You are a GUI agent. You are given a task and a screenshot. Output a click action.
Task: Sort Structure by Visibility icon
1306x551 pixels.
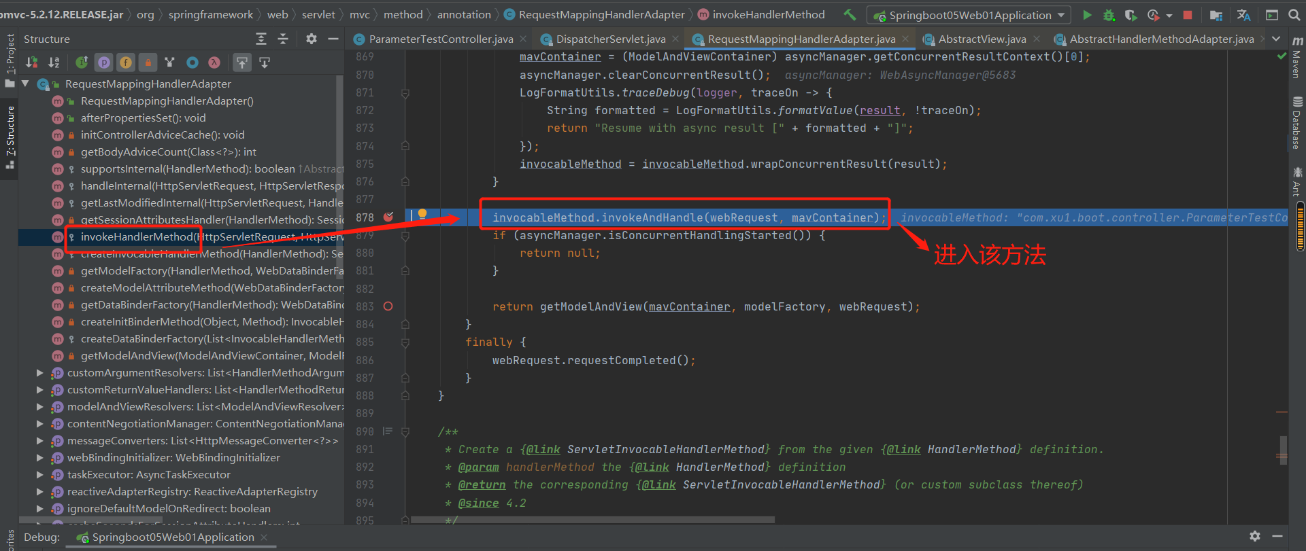point(32,63)
